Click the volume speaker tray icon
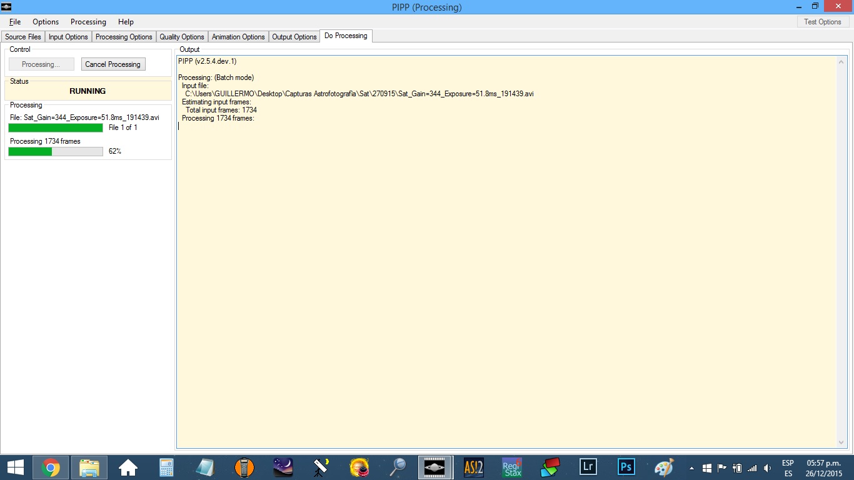The width and height of the screenshot is (854, 480). pos(767,468)
